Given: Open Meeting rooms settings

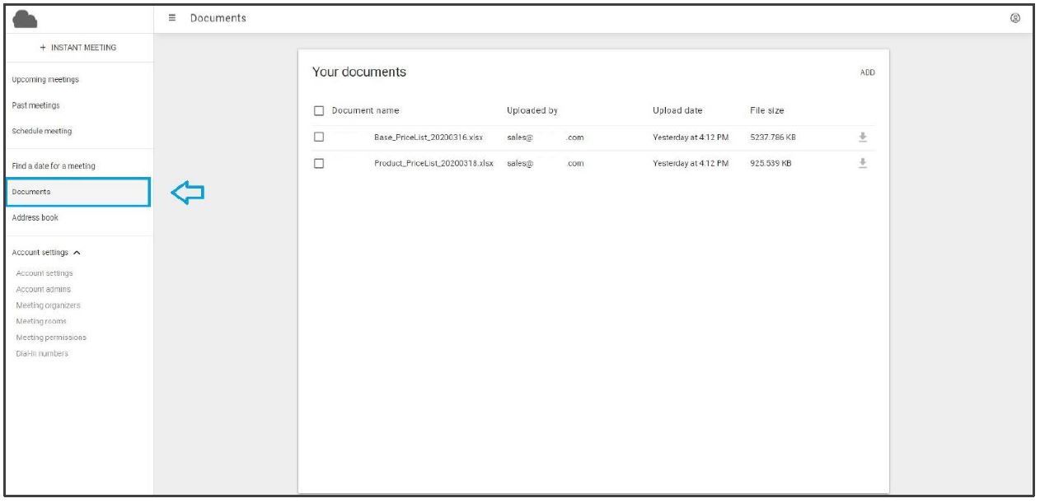Looking at the screenshot, I should tap(41, 321).
